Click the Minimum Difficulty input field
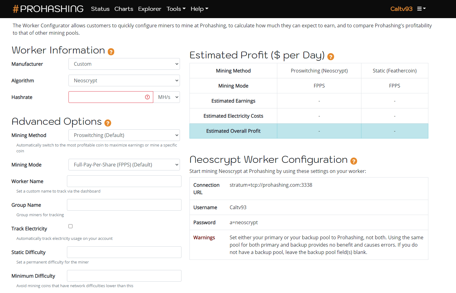The width and height of the screenshot is (456, 293). (124, 276)
